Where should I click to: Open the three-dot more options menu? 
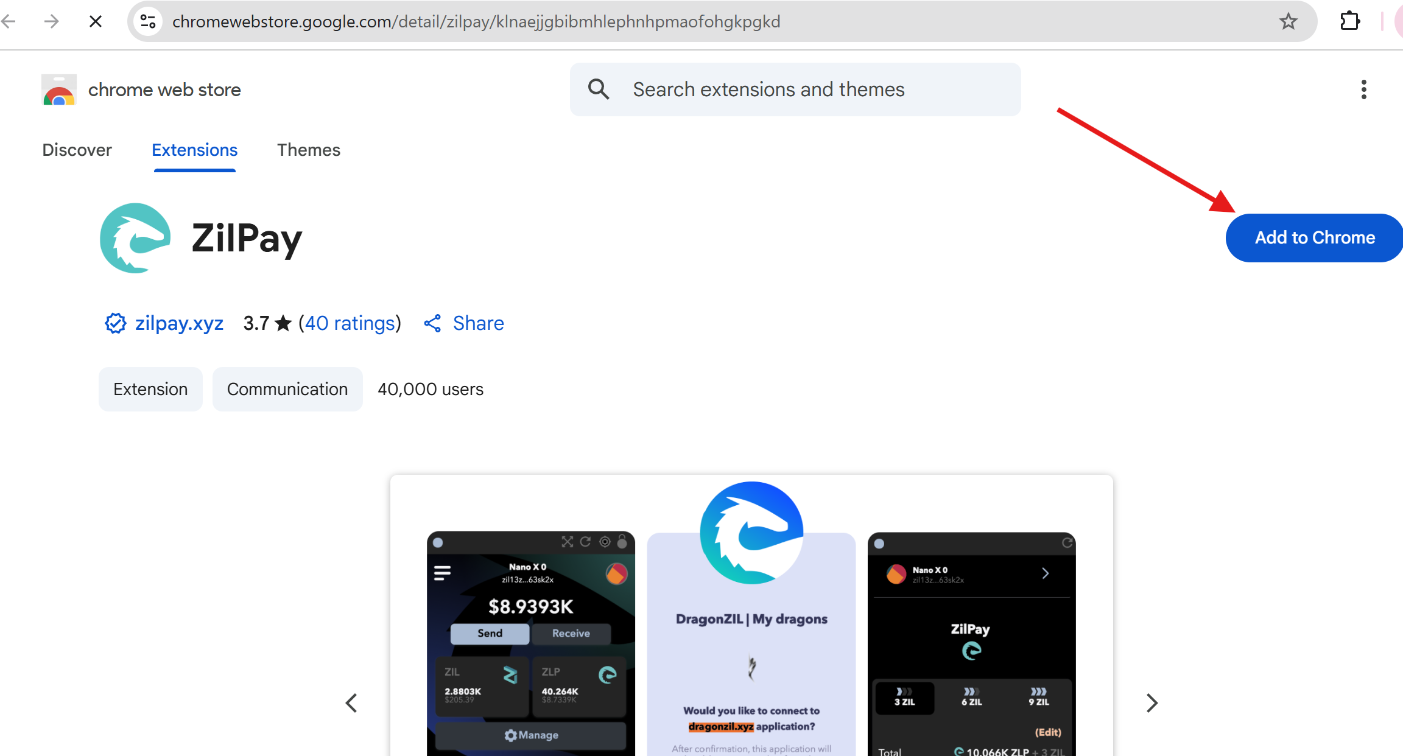(x=1363, y=89)
